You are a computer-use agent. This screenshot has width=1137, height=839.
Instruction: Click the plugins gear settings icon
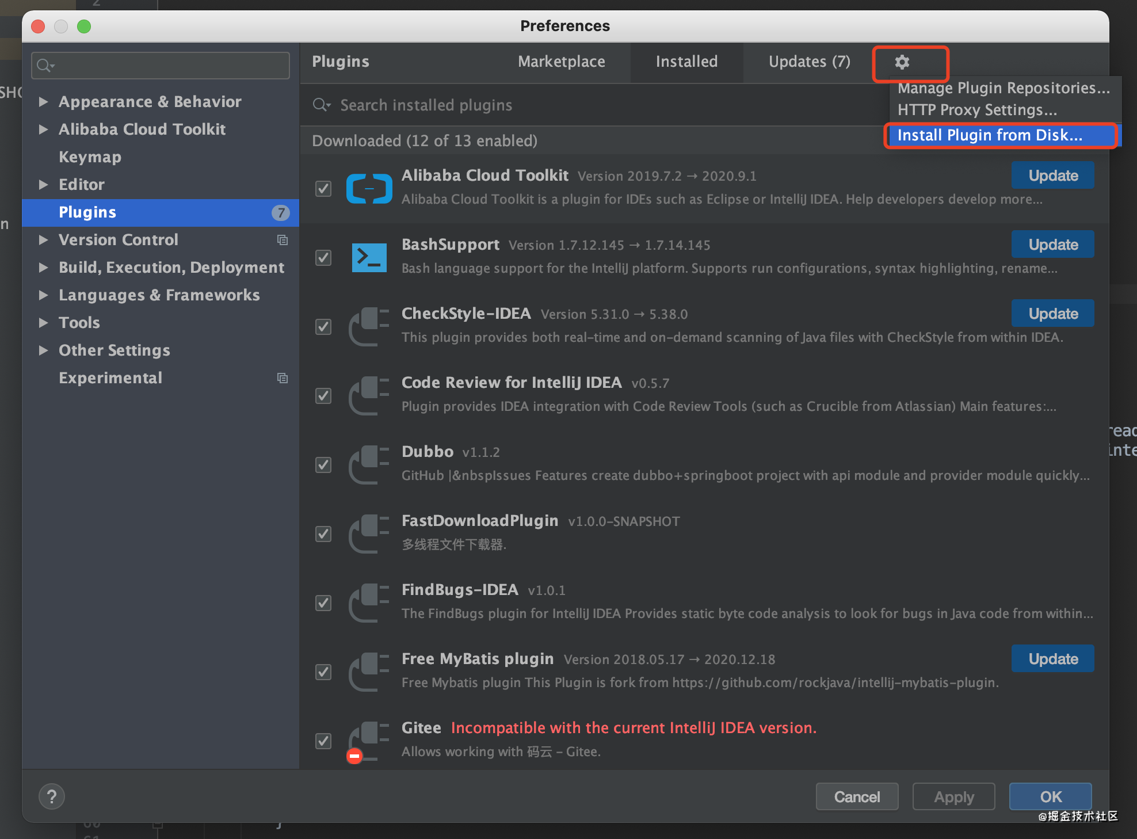(902, 62)
